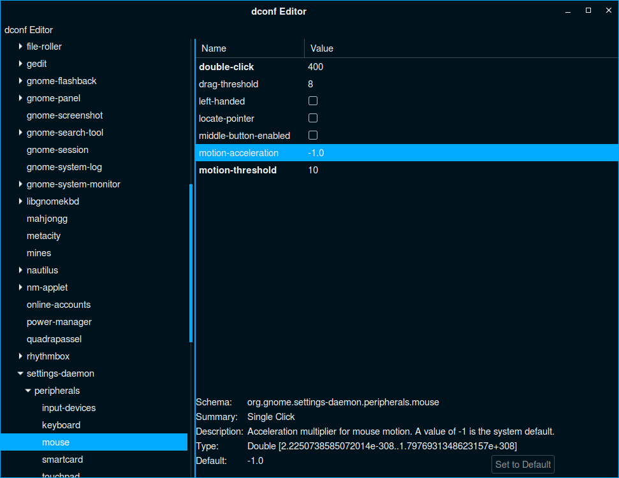Collapse the peripherals subtree arrow
This screenshot has height=478, width=619.
pyautogui.click(x=28, y=391)
